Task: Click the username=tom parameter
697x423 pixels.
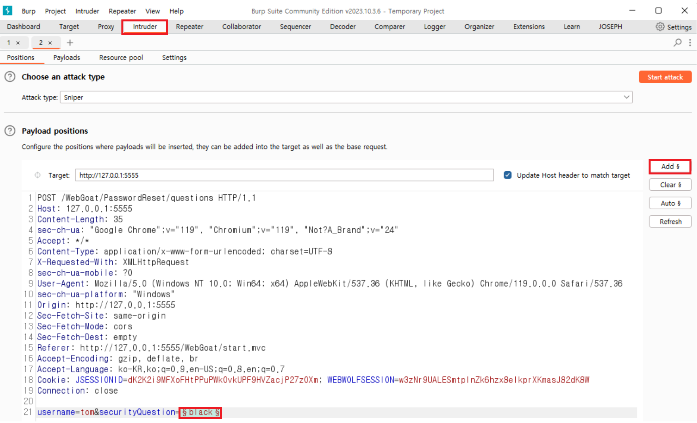Action: 65,412
